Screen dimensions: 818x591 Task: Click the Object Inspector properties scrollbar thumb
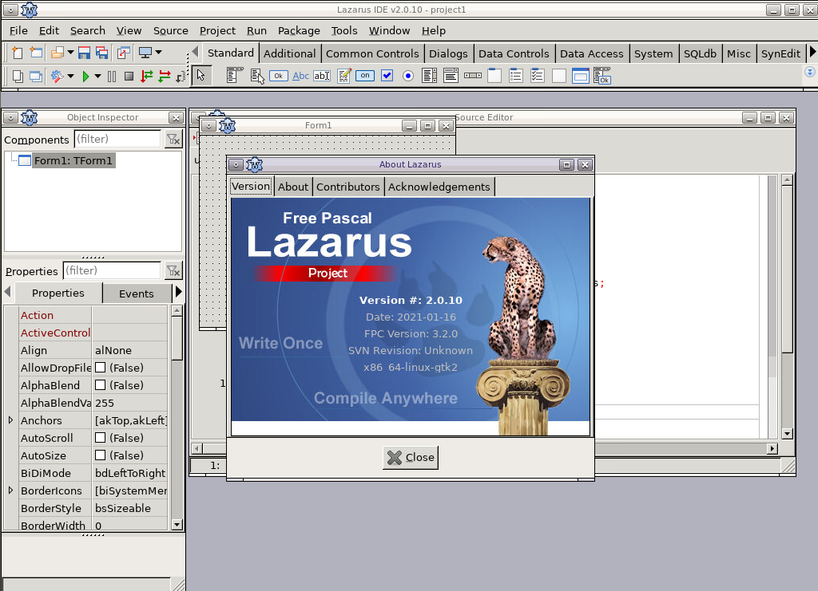coord(177,338)
